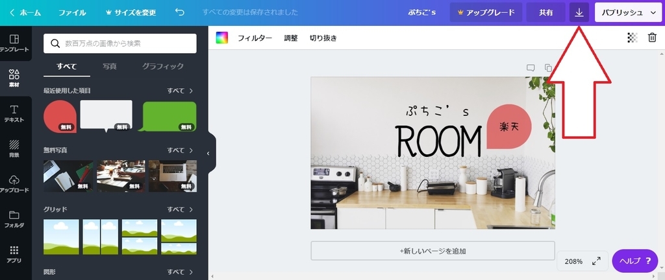Select the pink 楽天 bubble on canvas
This screenshot has width=665, height=280.
coord(509,126)
